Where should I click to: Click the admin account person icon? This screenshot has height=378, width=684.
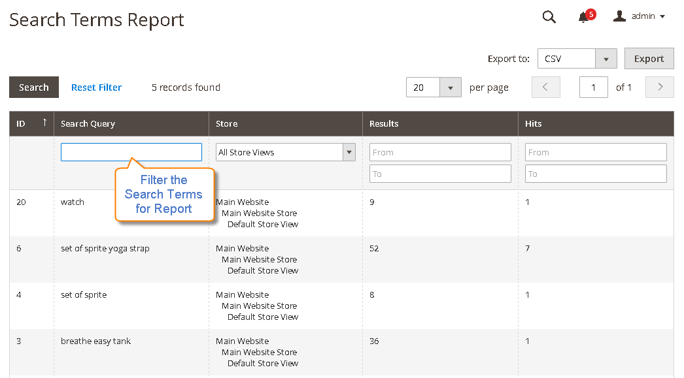(619, 16)
